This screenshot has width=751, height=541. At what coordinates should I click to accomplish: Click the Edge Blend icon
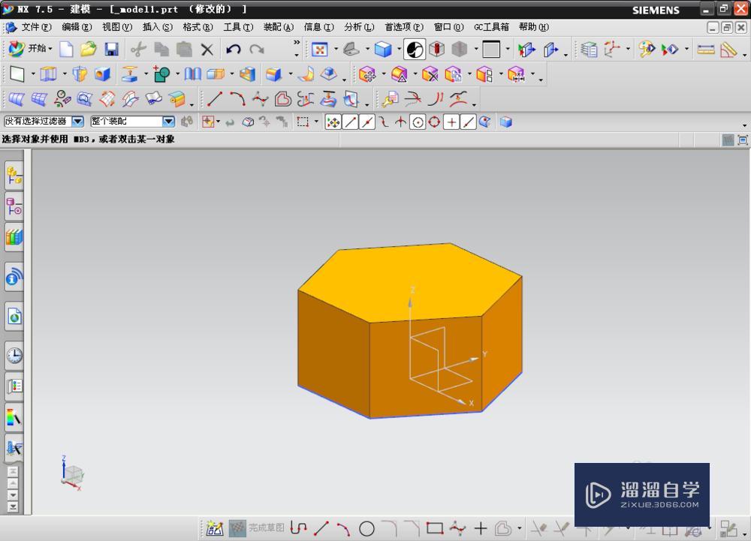(274, 74)
